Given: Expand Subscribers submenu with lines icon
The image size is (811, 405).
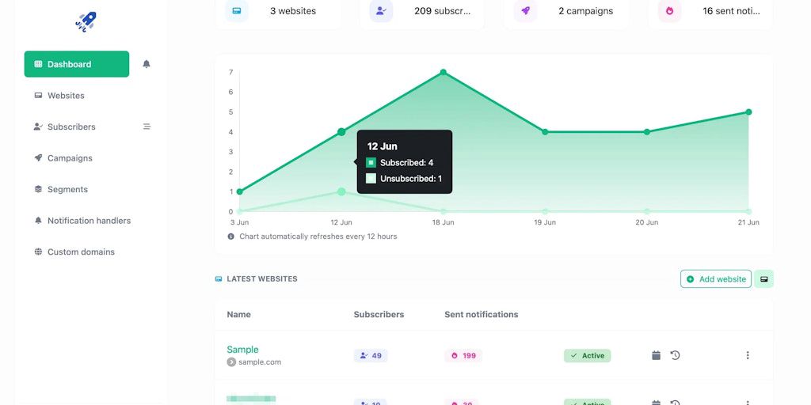Looking at the screenshot, I should coord(147,127).
